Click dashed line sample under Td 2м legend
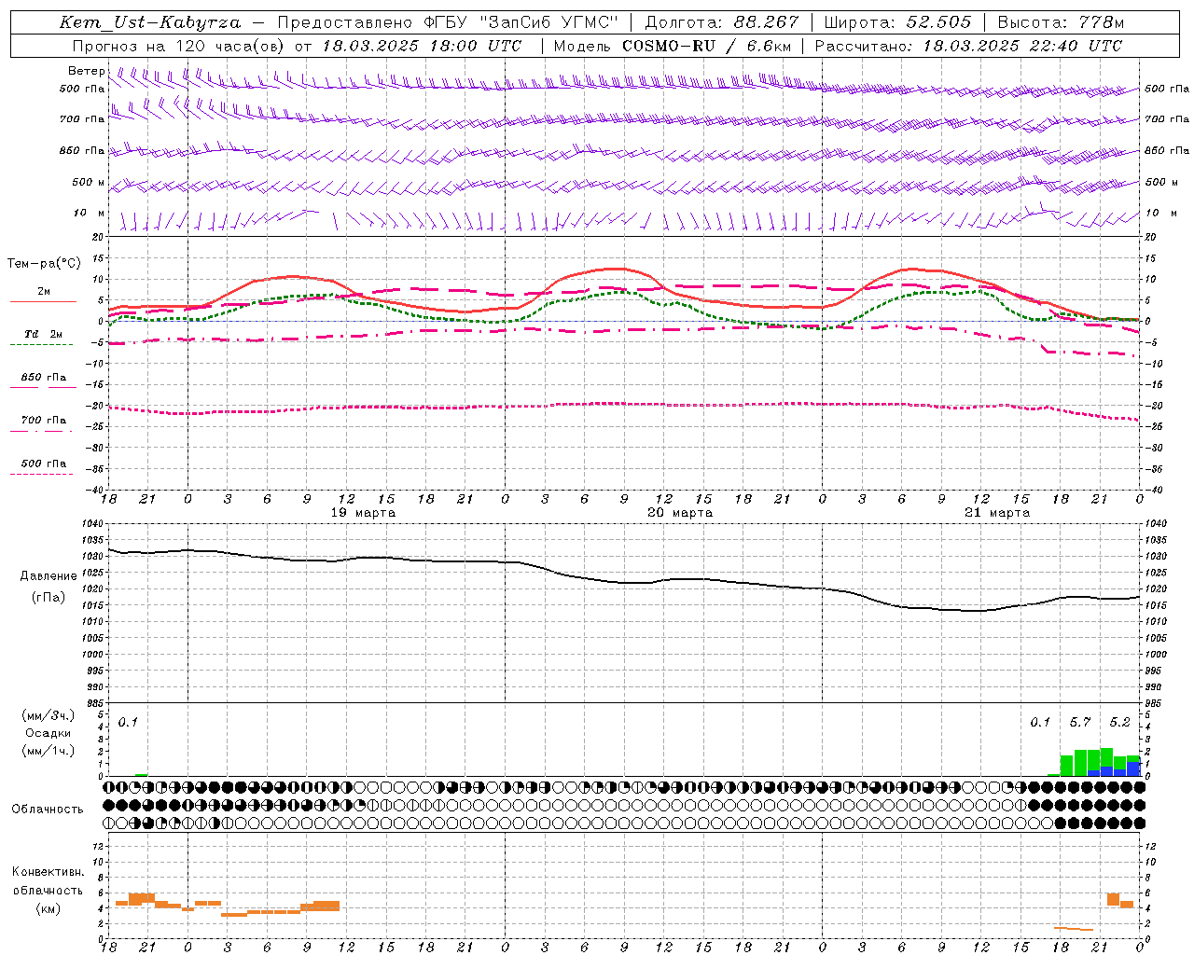 coord(41,345)
